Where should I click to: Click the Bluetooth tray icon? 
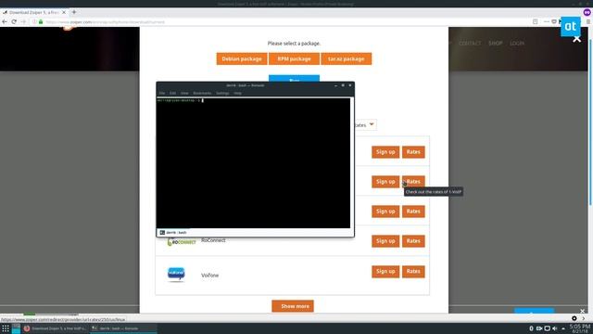(531, 328)
